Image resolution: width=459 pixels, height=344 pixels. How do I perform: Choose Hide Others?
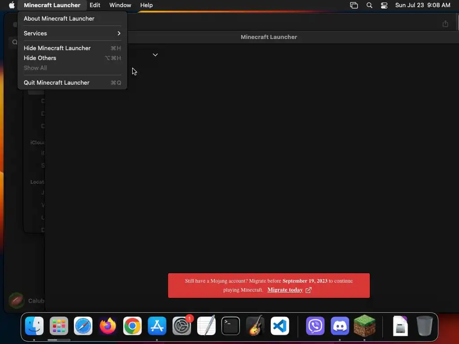coord(72,58)
